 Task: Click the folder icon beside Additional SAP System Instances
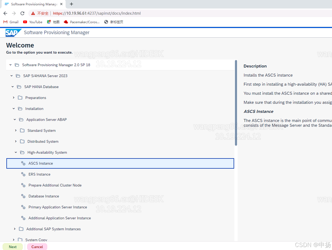pyautogui.click(x=21, y=229)
